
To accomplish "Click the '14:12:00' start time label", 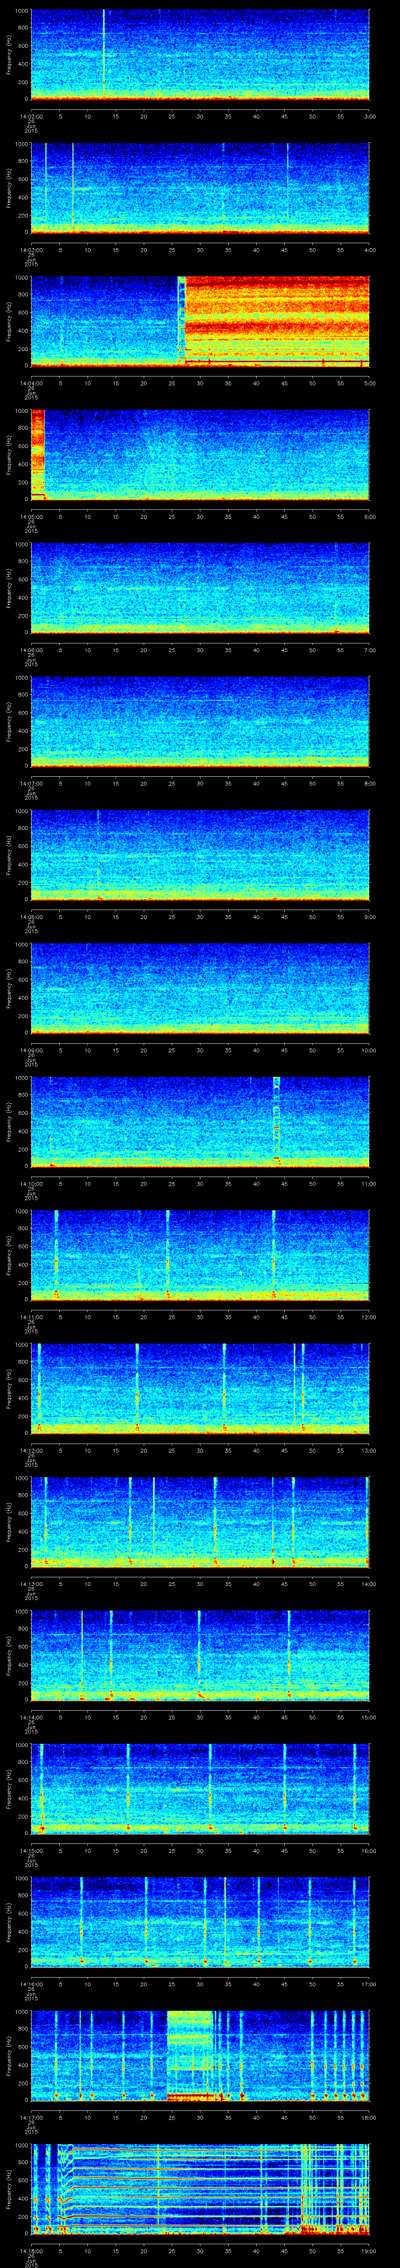I will pyautogui.click(x=31, y=1450).
